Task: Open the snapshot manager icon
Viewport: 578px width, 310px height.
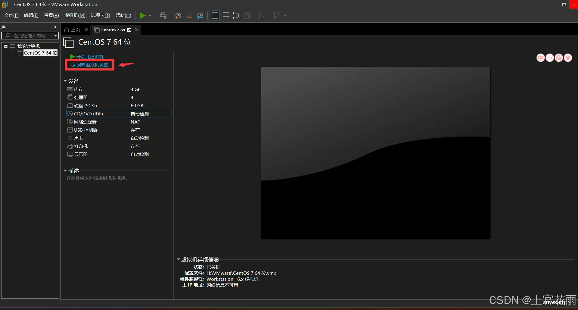Action: coord(200,16)
